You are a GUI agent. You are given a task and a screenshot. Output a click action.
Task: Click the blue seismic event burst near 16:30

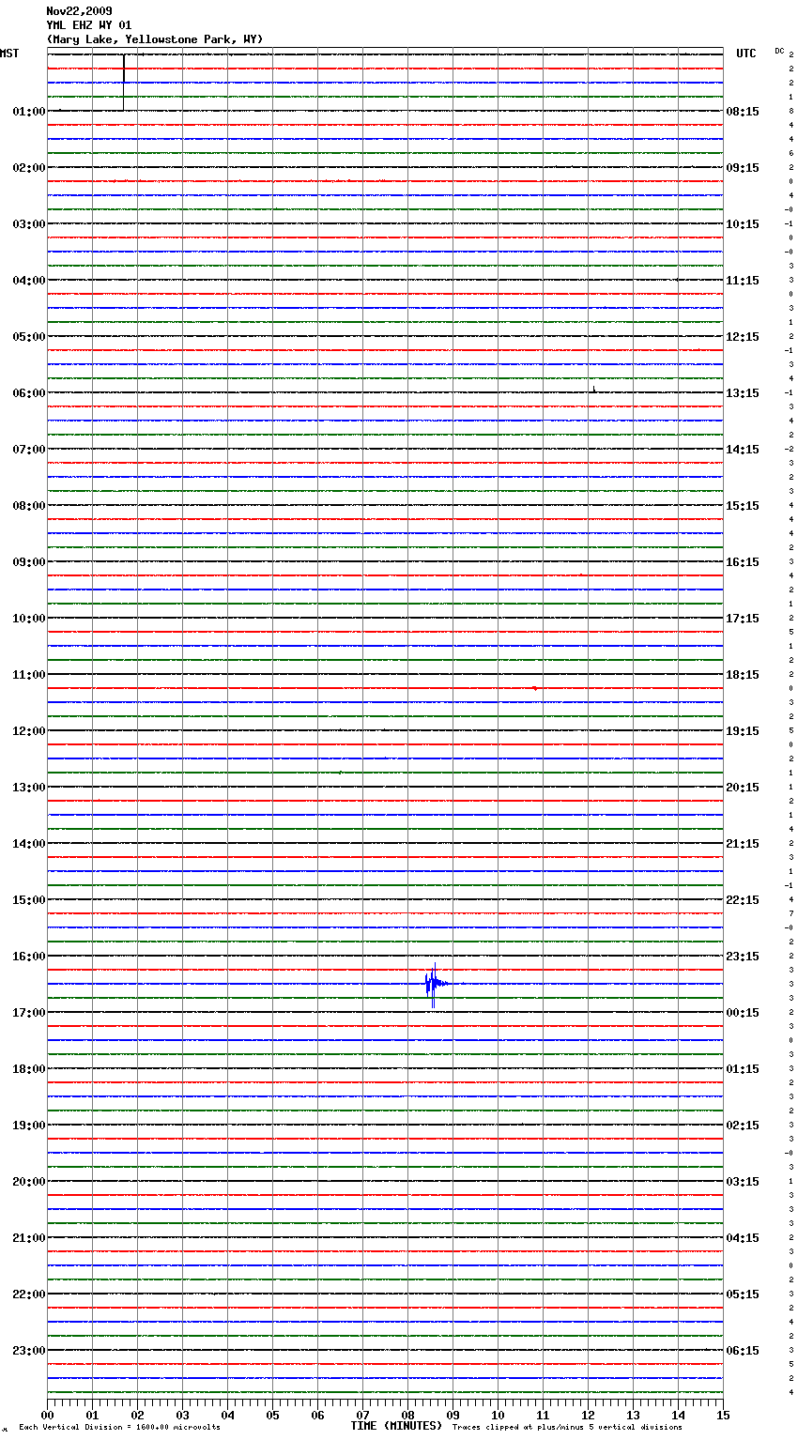(435, 984)
